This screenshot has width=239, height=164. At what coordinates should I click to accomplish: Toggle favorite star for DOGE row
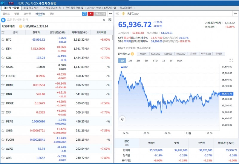tap(3, 103)
